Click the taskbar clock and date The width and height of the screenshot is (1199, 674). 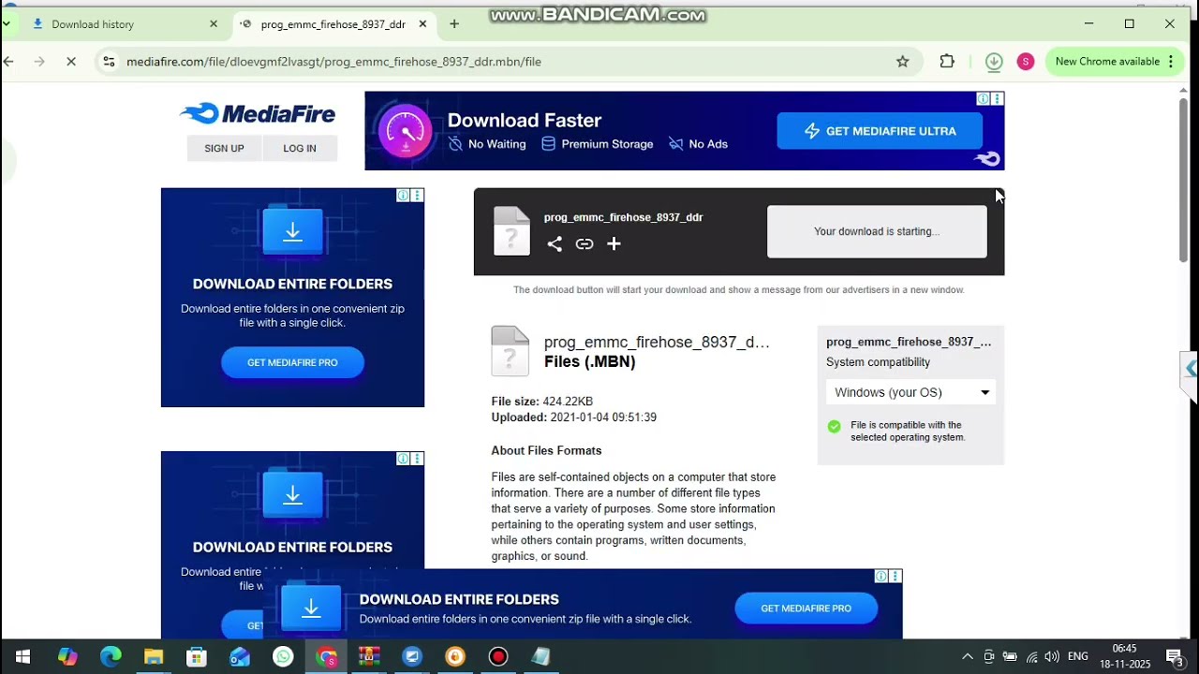pos(1125,657)
